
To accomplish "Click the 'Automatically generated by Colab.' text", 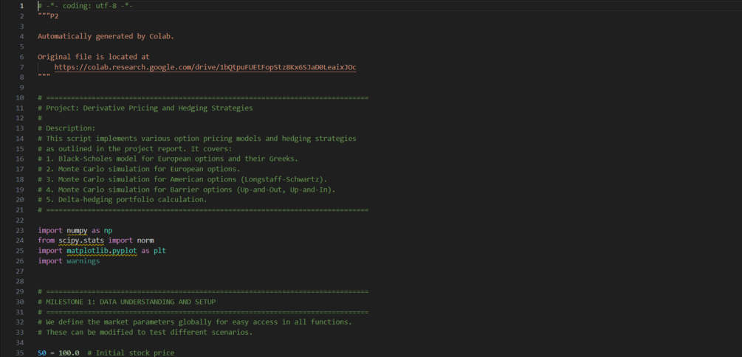I will (106, 36).
